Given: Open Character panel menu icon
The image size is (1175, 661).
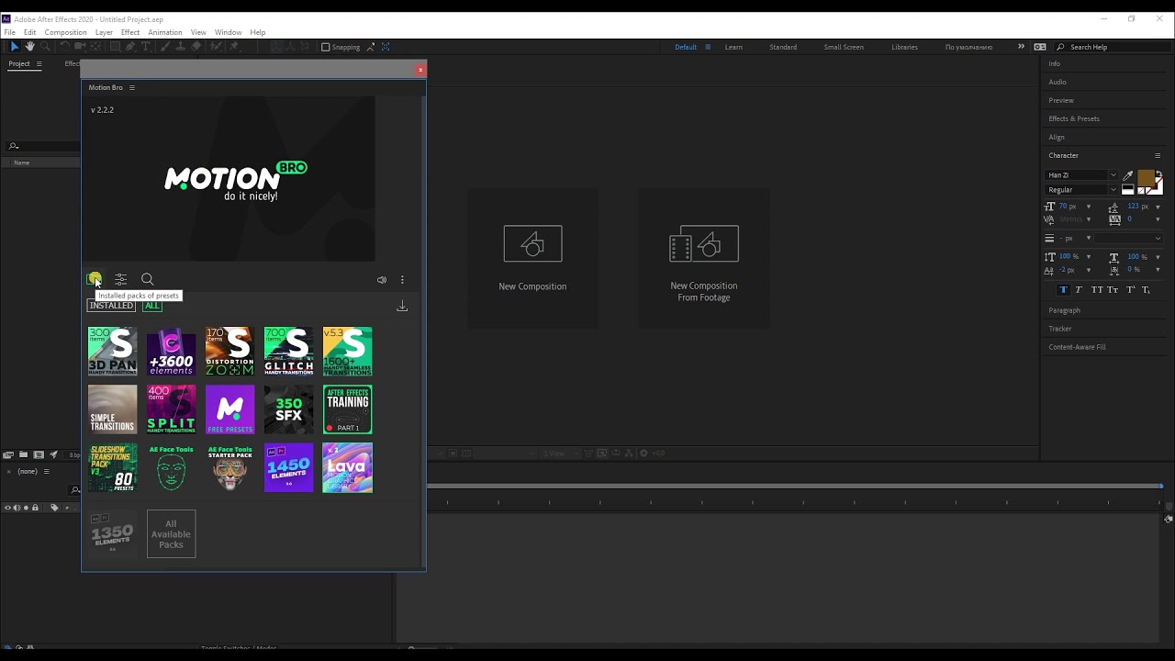Looking at the screenshot, I should click(1158, 155).
